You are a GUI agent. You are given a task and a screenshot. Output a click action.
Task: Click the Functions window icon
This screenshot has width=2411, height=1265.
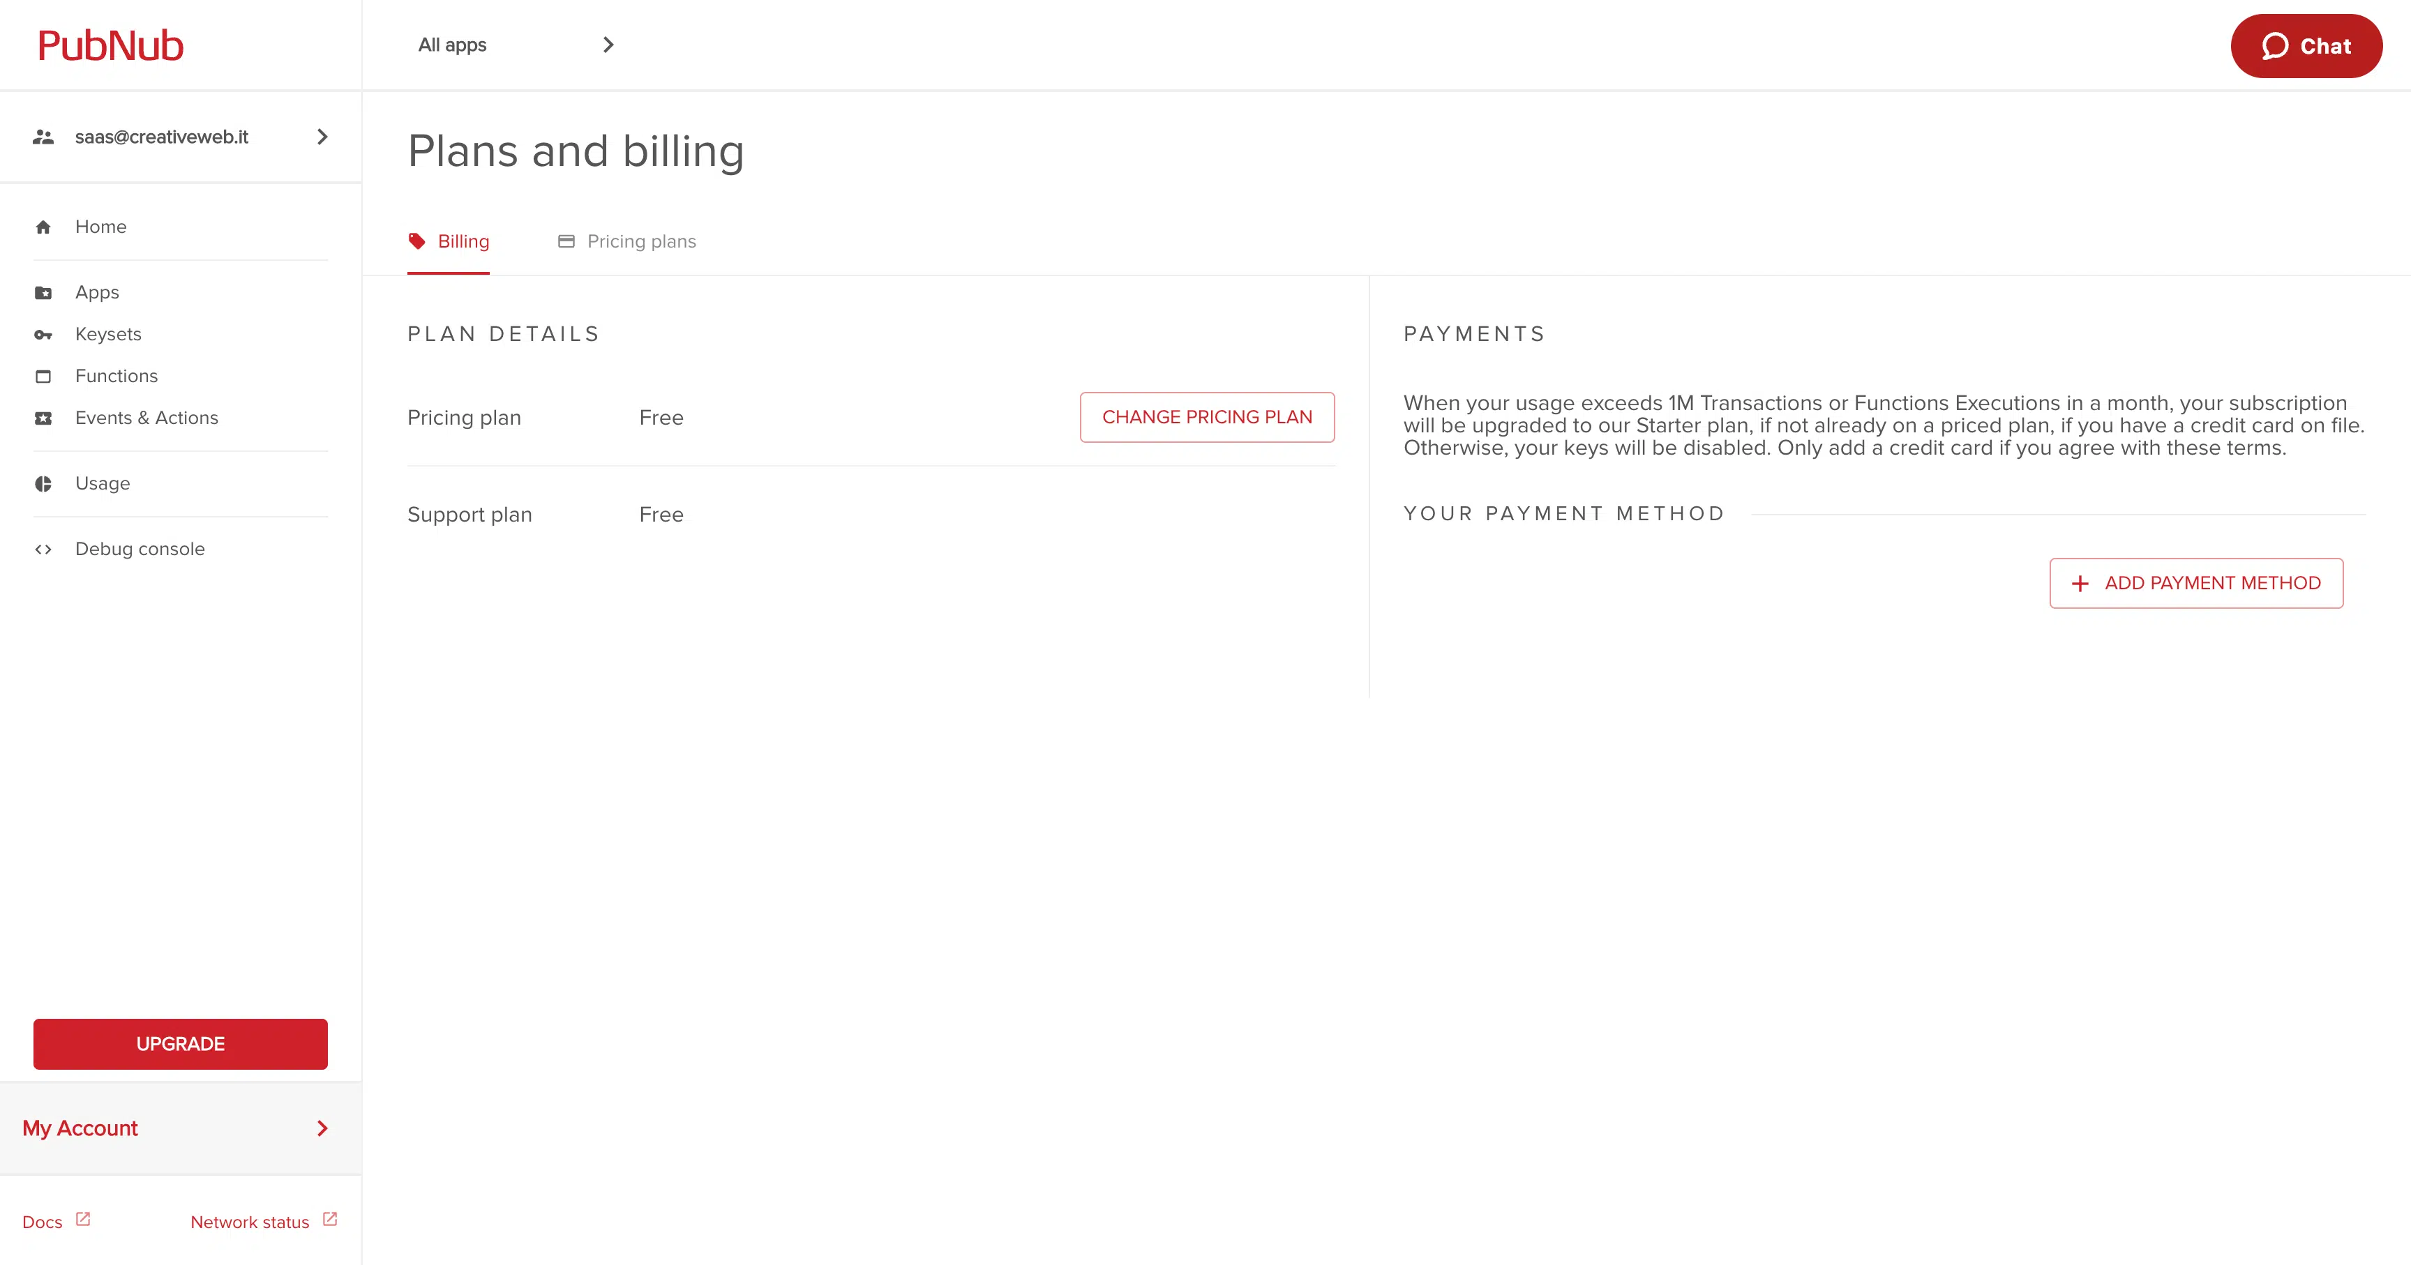point(43,376)
